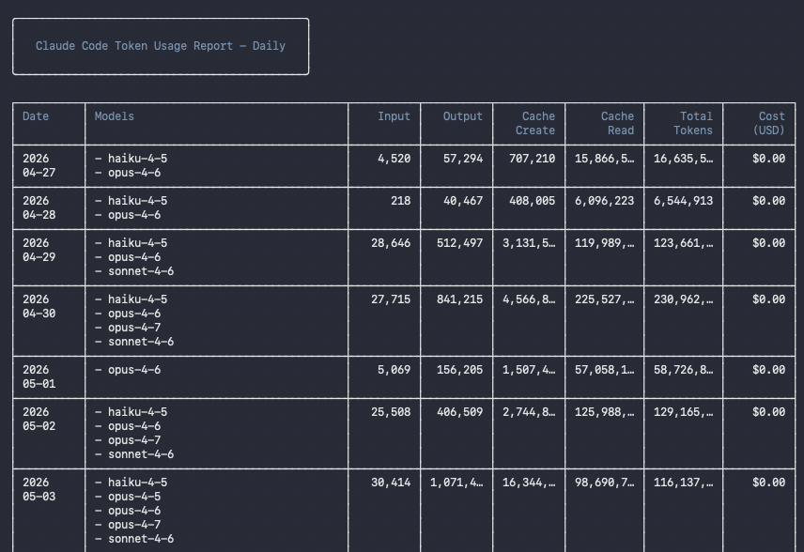Select the 2026 04-27 date cell
804x552 pixels.
pos(39,165)
